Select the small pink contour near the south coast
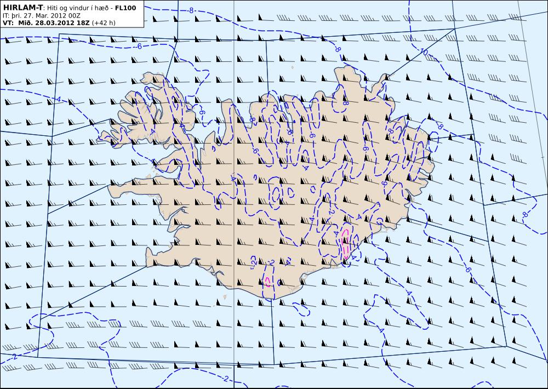 (x=268, y=281)
